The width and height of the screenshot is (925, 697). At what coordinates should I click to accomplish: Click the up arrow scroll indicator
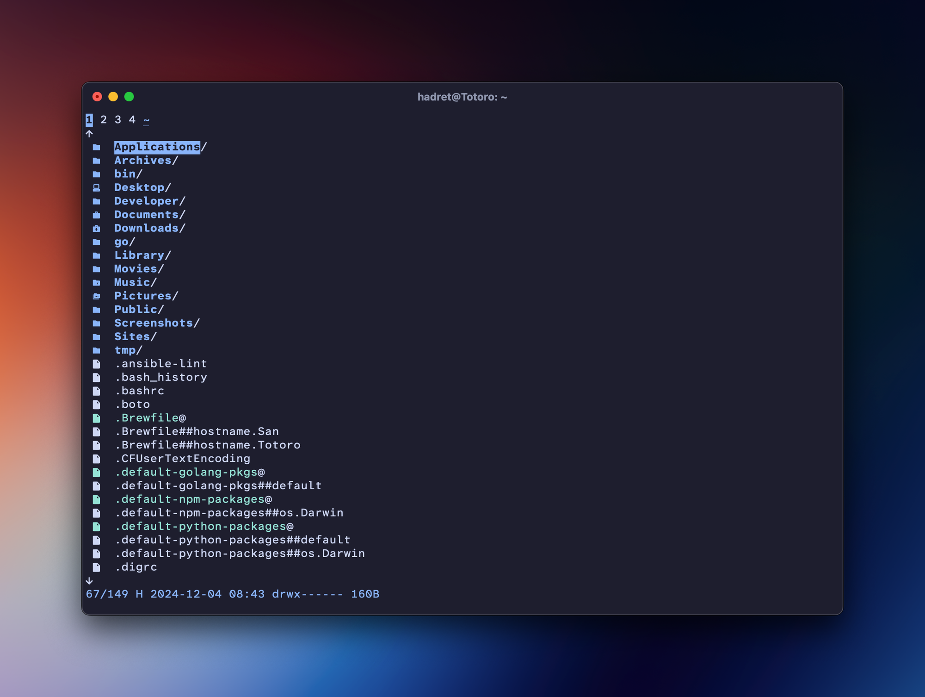click(89, 134)
